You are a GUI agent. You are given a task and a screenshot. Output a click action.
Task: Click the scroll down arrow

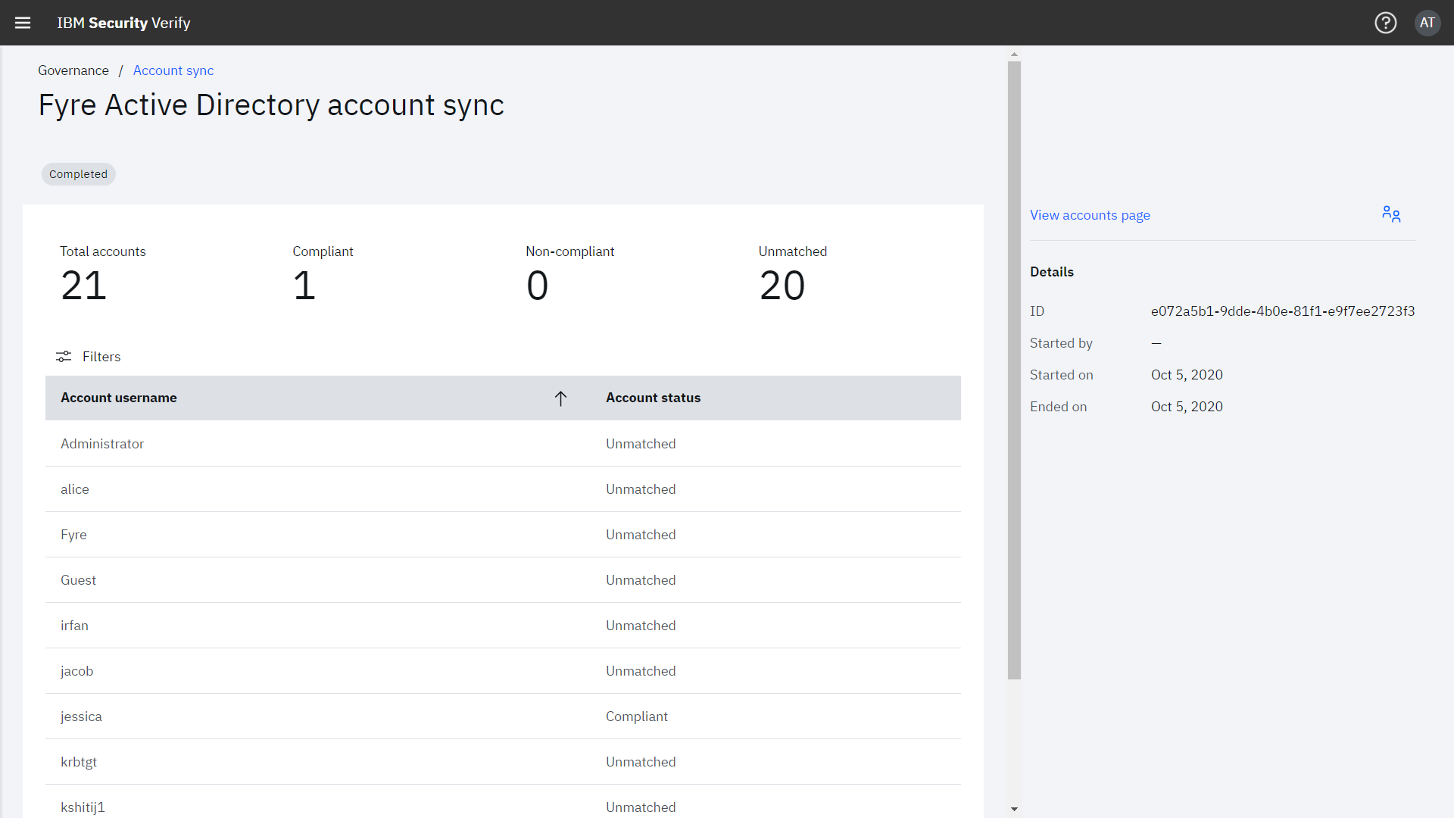coord(1014,809)
